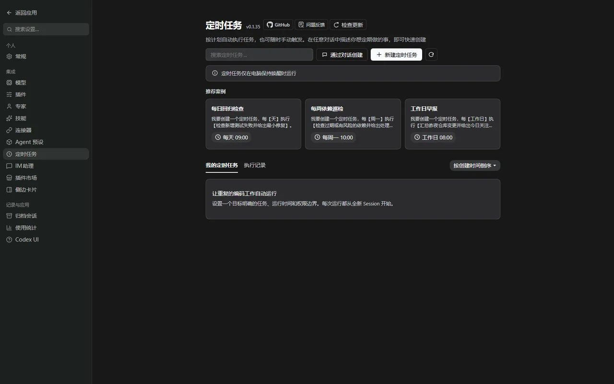Click the 连接器 link icon in sidebar
Image resolution: width=614 pixels, height=384 pixels.
pos(9,130)
